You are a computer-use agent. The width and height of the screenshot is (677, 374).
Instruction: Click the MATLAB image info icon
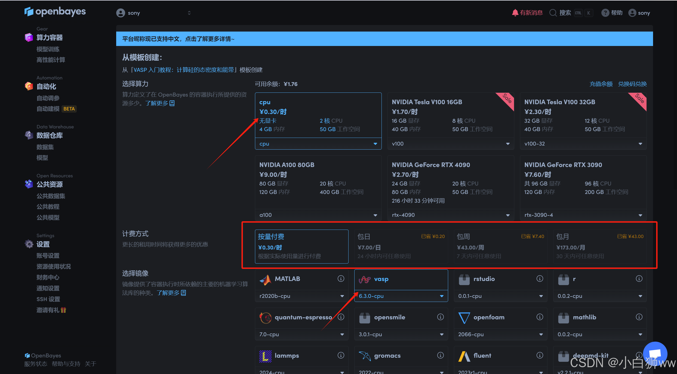point(341,279)
